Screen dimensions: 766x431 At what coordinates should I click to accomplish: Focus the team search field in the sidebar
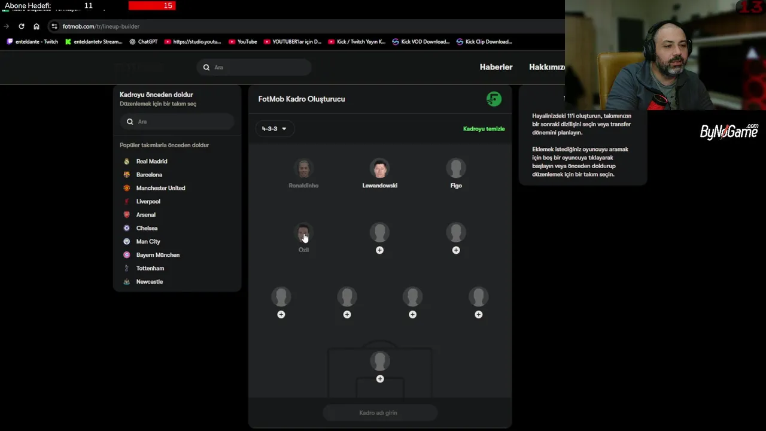177,122
